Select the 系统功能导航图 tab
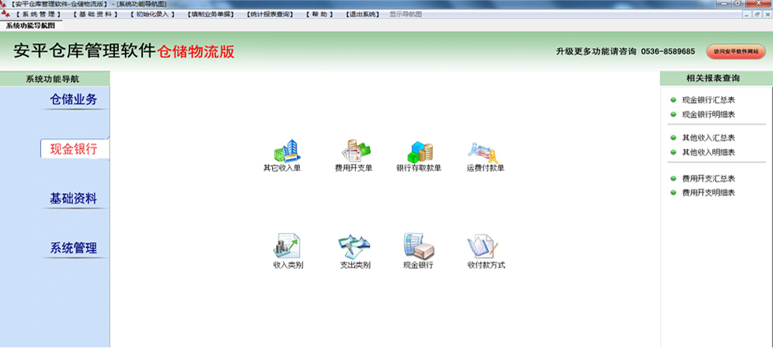Image resolution: width=773 pixels, height=349 pixels. tap(31, 25)
